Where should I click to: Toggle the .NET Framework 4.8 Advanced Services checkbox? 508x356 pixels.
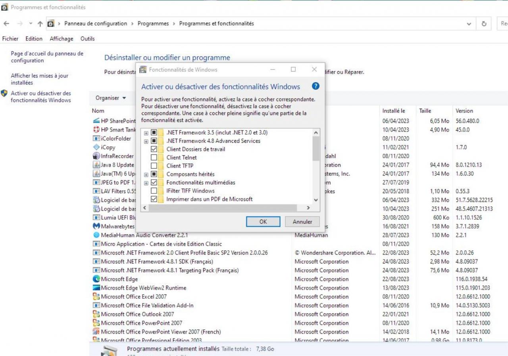(x=154, y=141)
